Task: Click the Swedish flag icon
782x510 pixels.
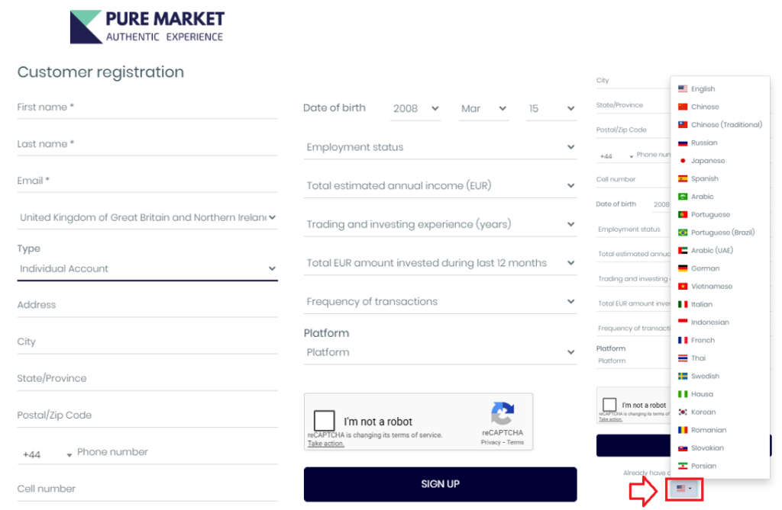Action: [x=683, y=376]
